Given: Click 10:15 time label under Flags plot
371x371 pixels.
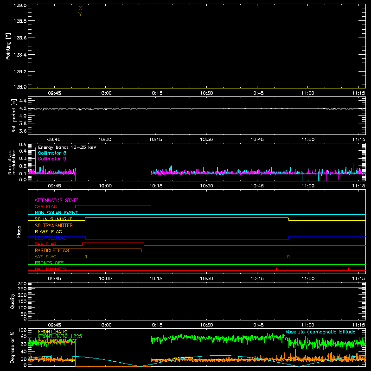Looking at the screenshot, I should 156,279.
